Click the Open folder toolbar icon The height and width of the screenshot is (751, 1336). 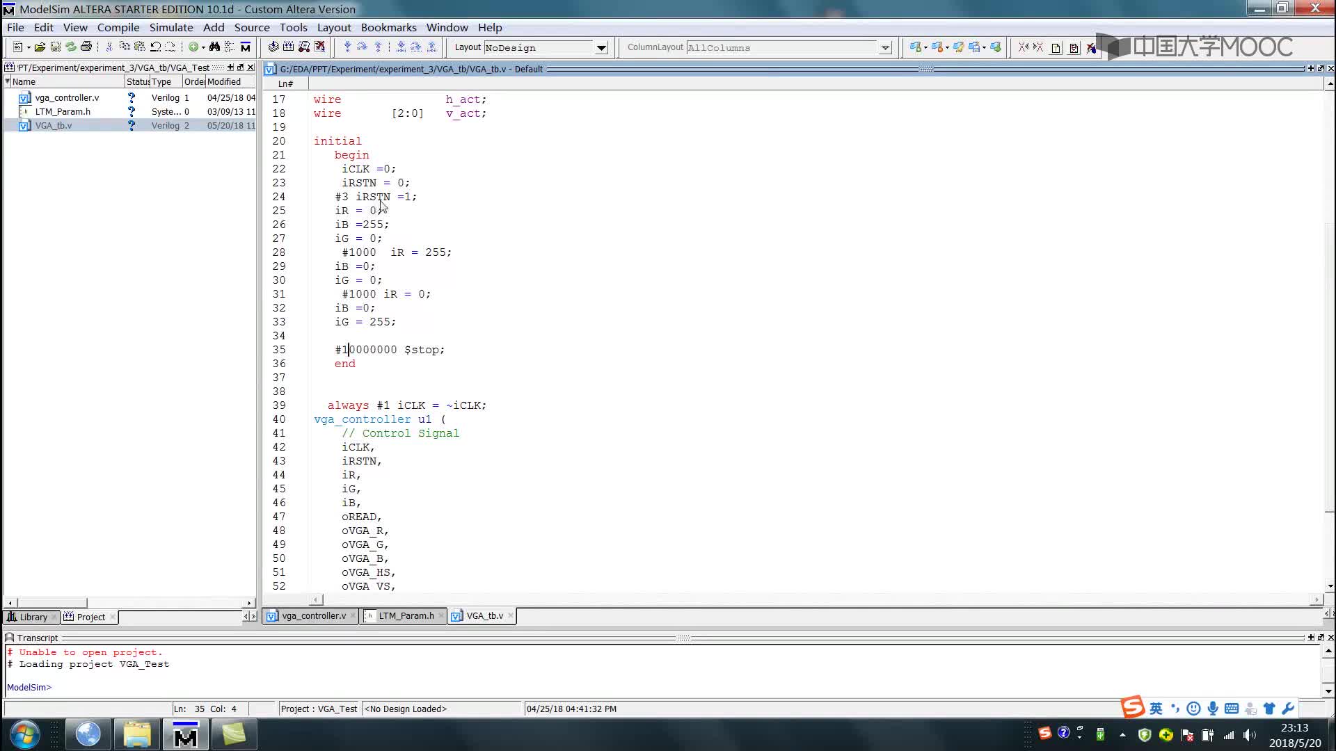pos(40,47)
